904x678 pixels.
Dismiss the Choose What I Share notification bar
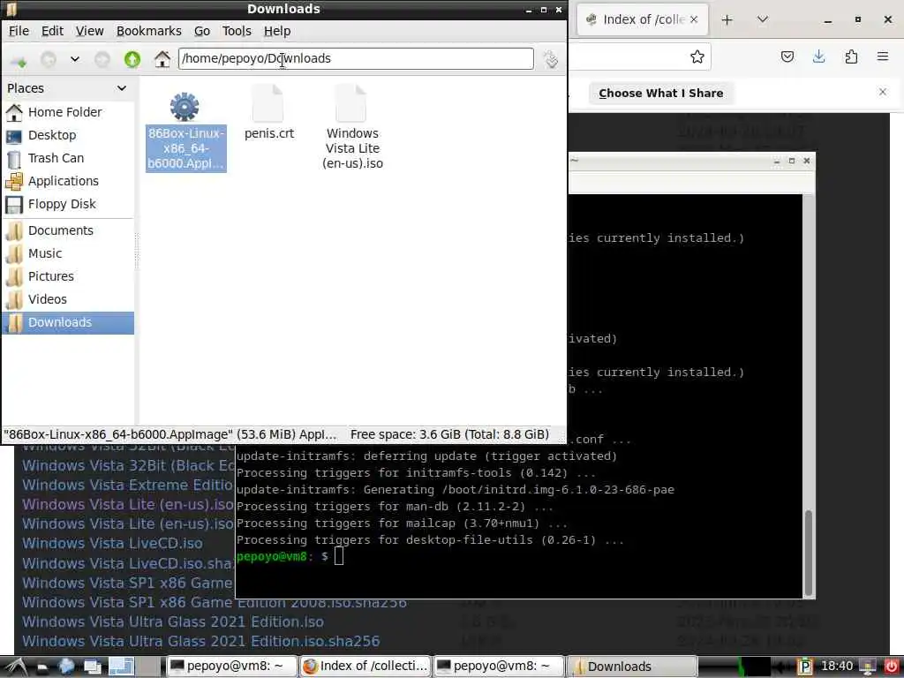[882, 92]
